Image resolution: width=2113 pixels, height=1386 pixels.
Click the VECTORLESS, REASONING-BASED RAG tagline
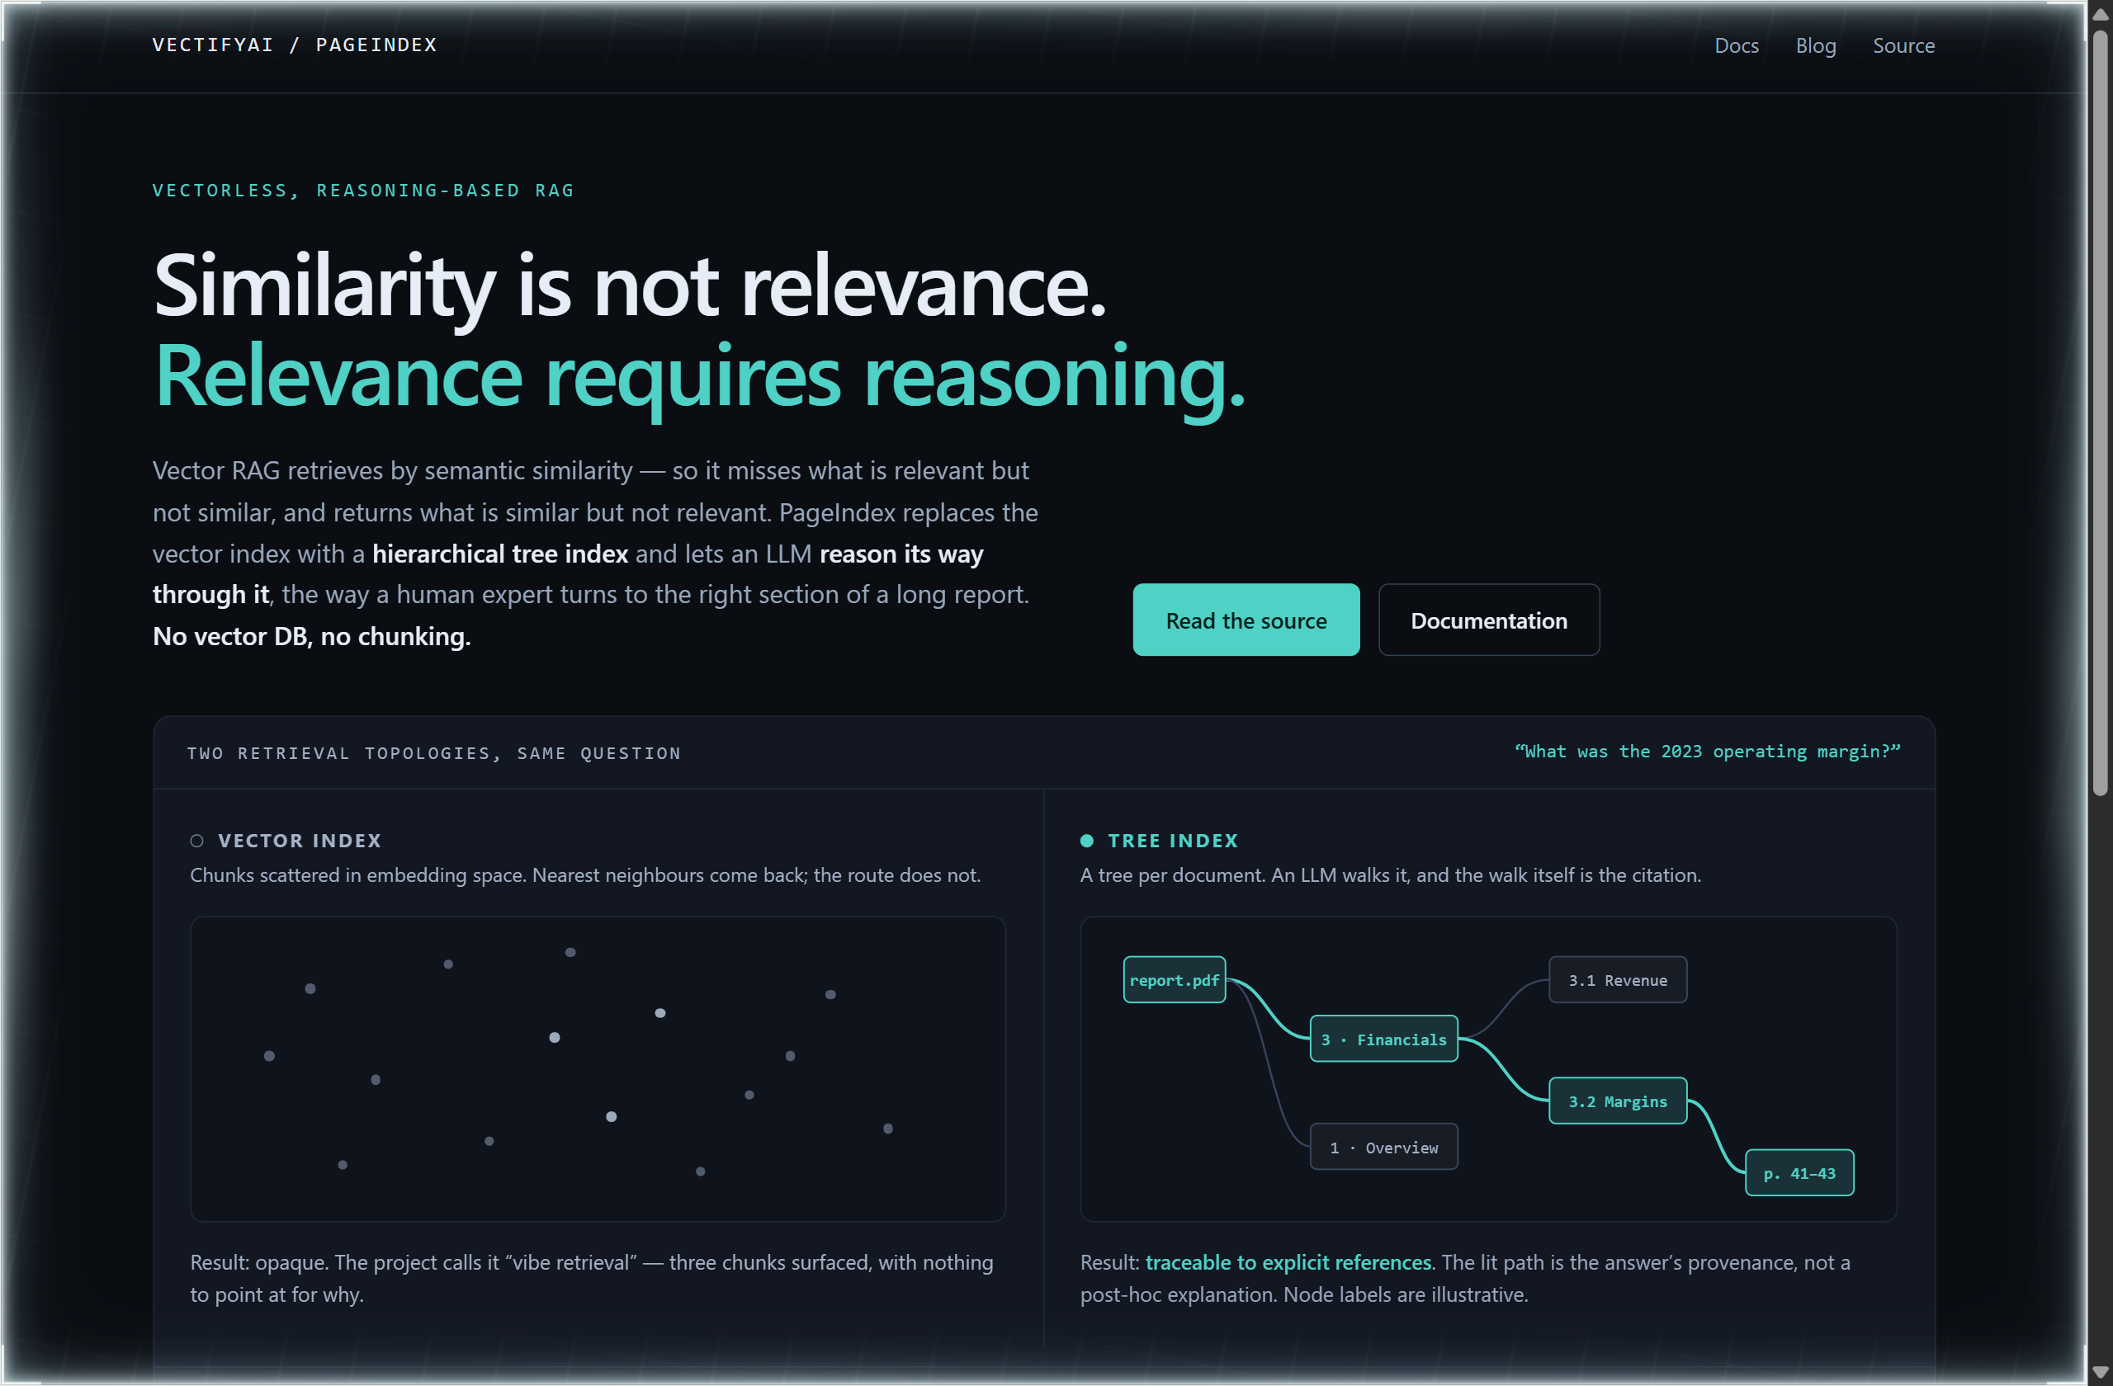363,190
